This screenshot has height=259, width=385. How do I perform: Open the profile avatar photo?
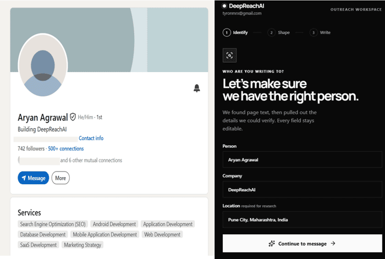click(43, 65)
